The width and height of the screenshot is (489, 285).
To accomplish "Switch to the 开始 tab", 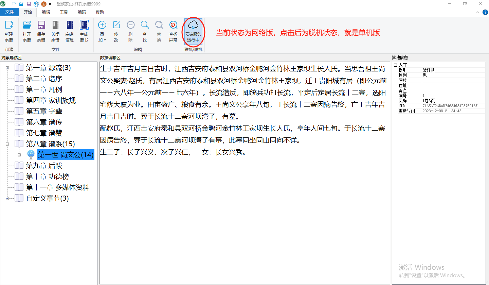I will pos(28,12).
